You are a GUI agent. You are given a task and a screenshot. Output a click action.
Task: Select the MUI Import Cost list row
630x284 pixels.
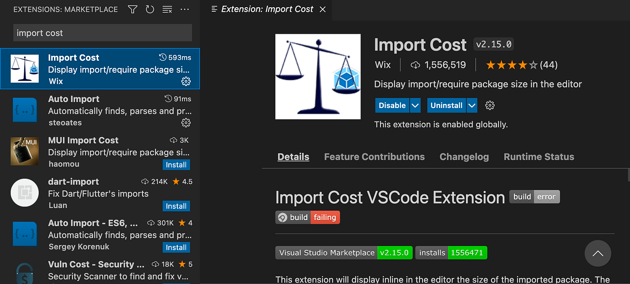(x=100, y=151)
